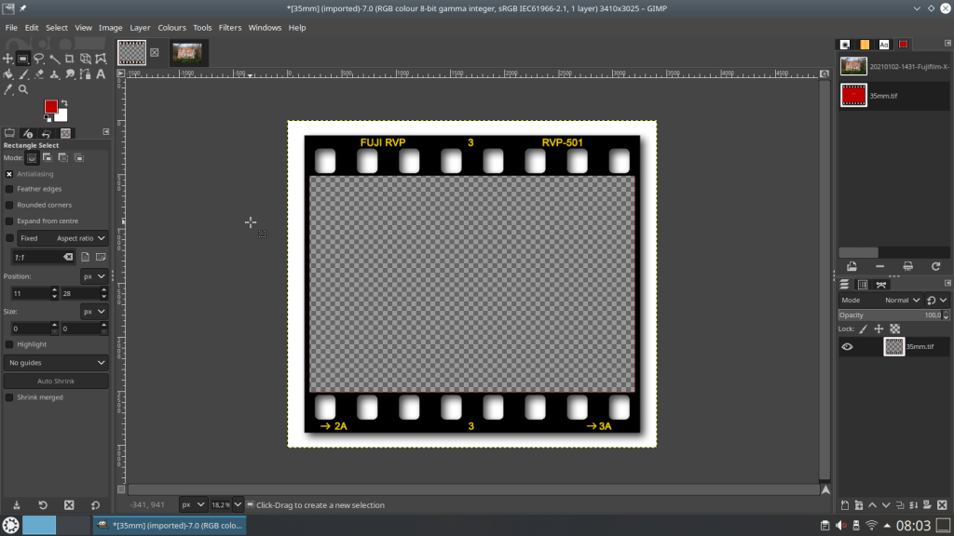Open the zoom percentage dropdown arrow
This screenshot has width=954, height=536.
pyautogui.click(x=238, y=505)
